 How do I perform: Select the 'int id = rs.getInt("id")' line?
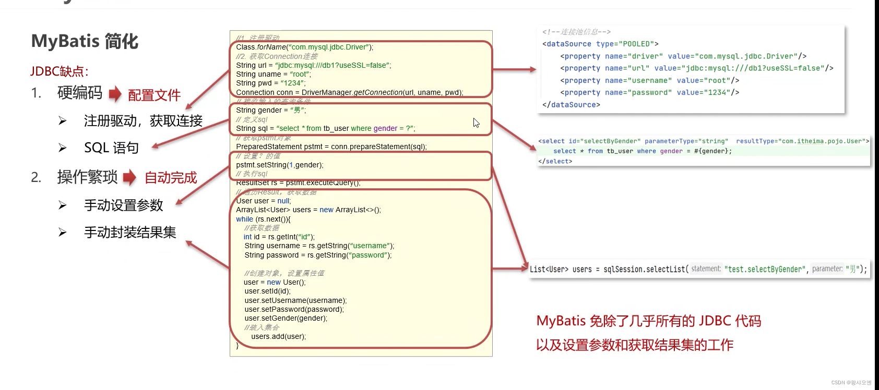coord(279,237)
